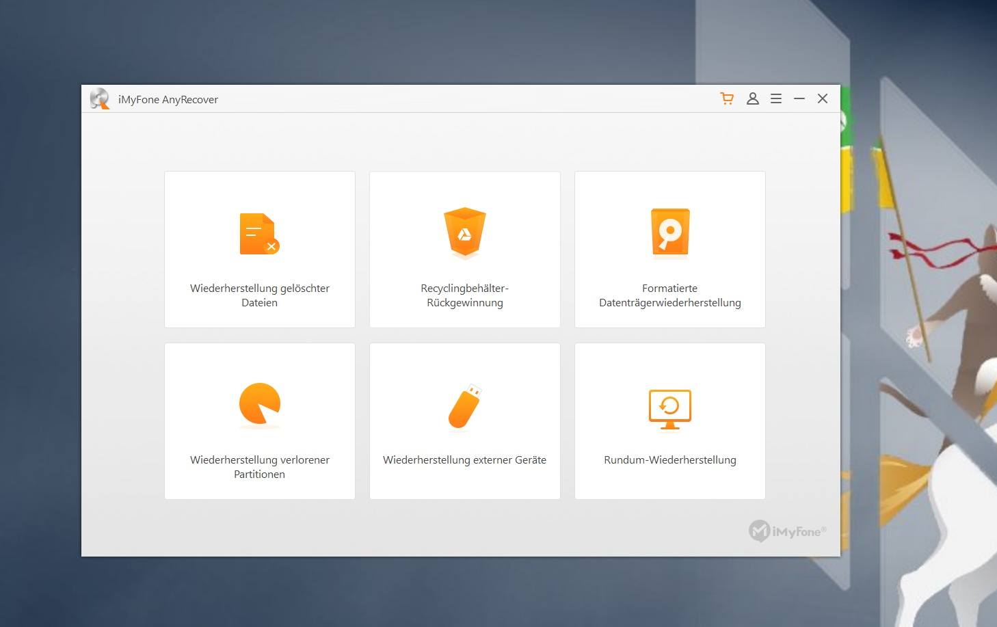Select 'Wiederherstellung gelöschter Dateien' label
This screenshot has height=627, width=997.
click(260, 295)
